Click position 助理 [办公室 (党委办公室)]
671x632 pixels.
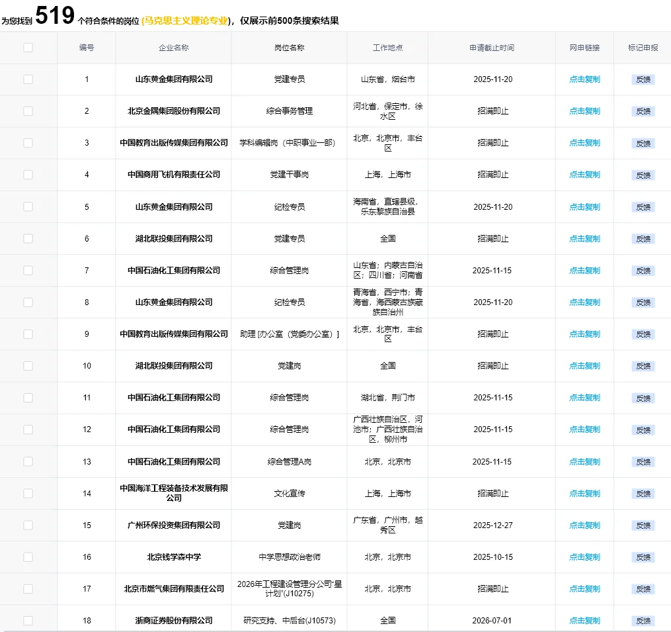(290, 334)
